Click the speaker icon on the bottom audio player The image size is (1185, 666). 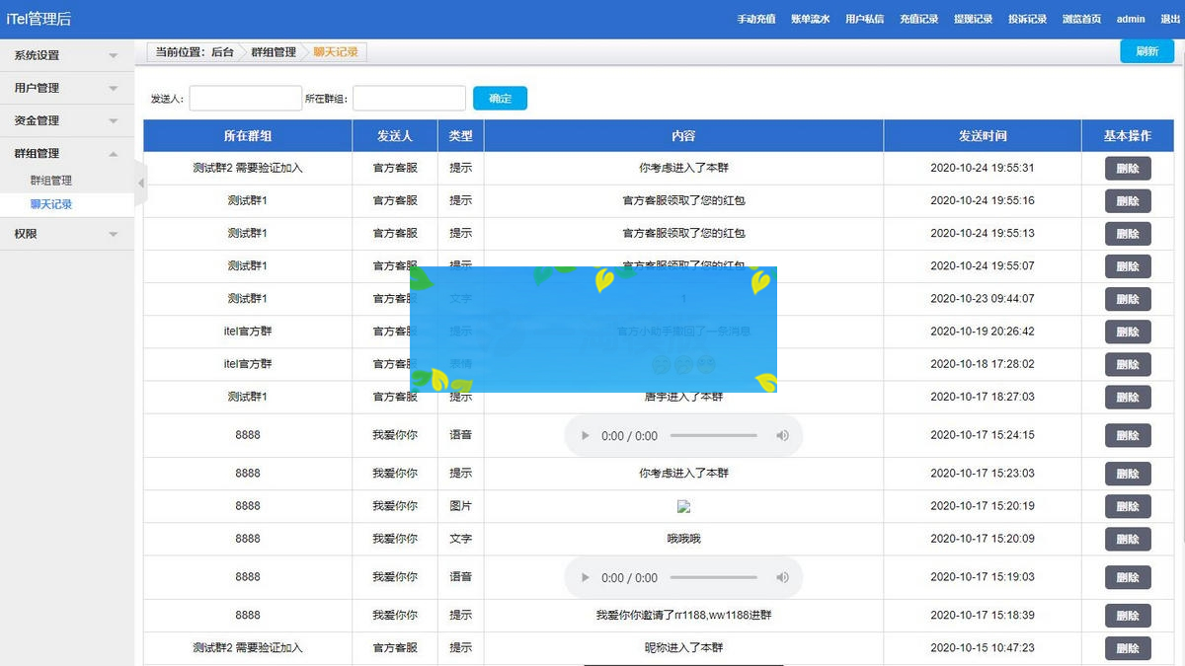click(783, 577)
